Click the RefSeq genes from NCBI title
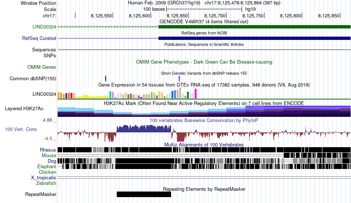 [x=204, y=33]
